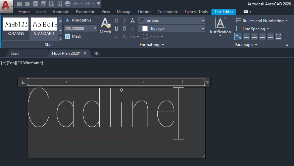
Task: Switch to the Insert ribbon tab
Action: (x=41, y=12)
